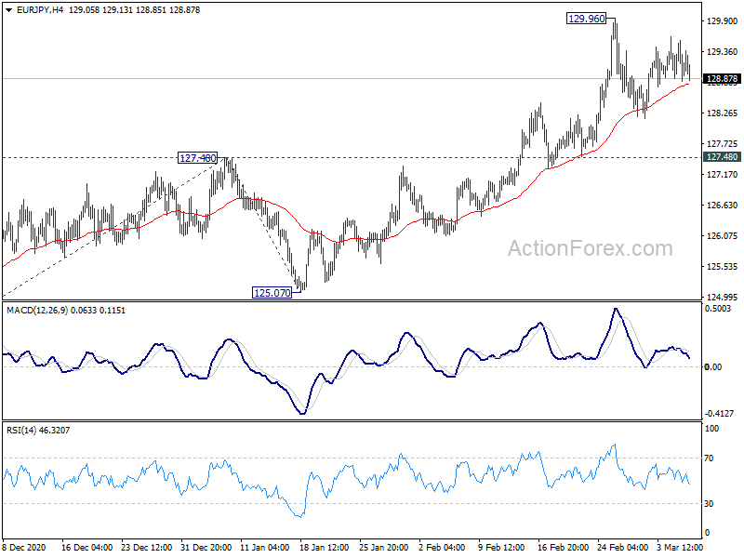Click the RSI scale value 100
The height and width of the screenshot is (558, 744).
(712, 429)
